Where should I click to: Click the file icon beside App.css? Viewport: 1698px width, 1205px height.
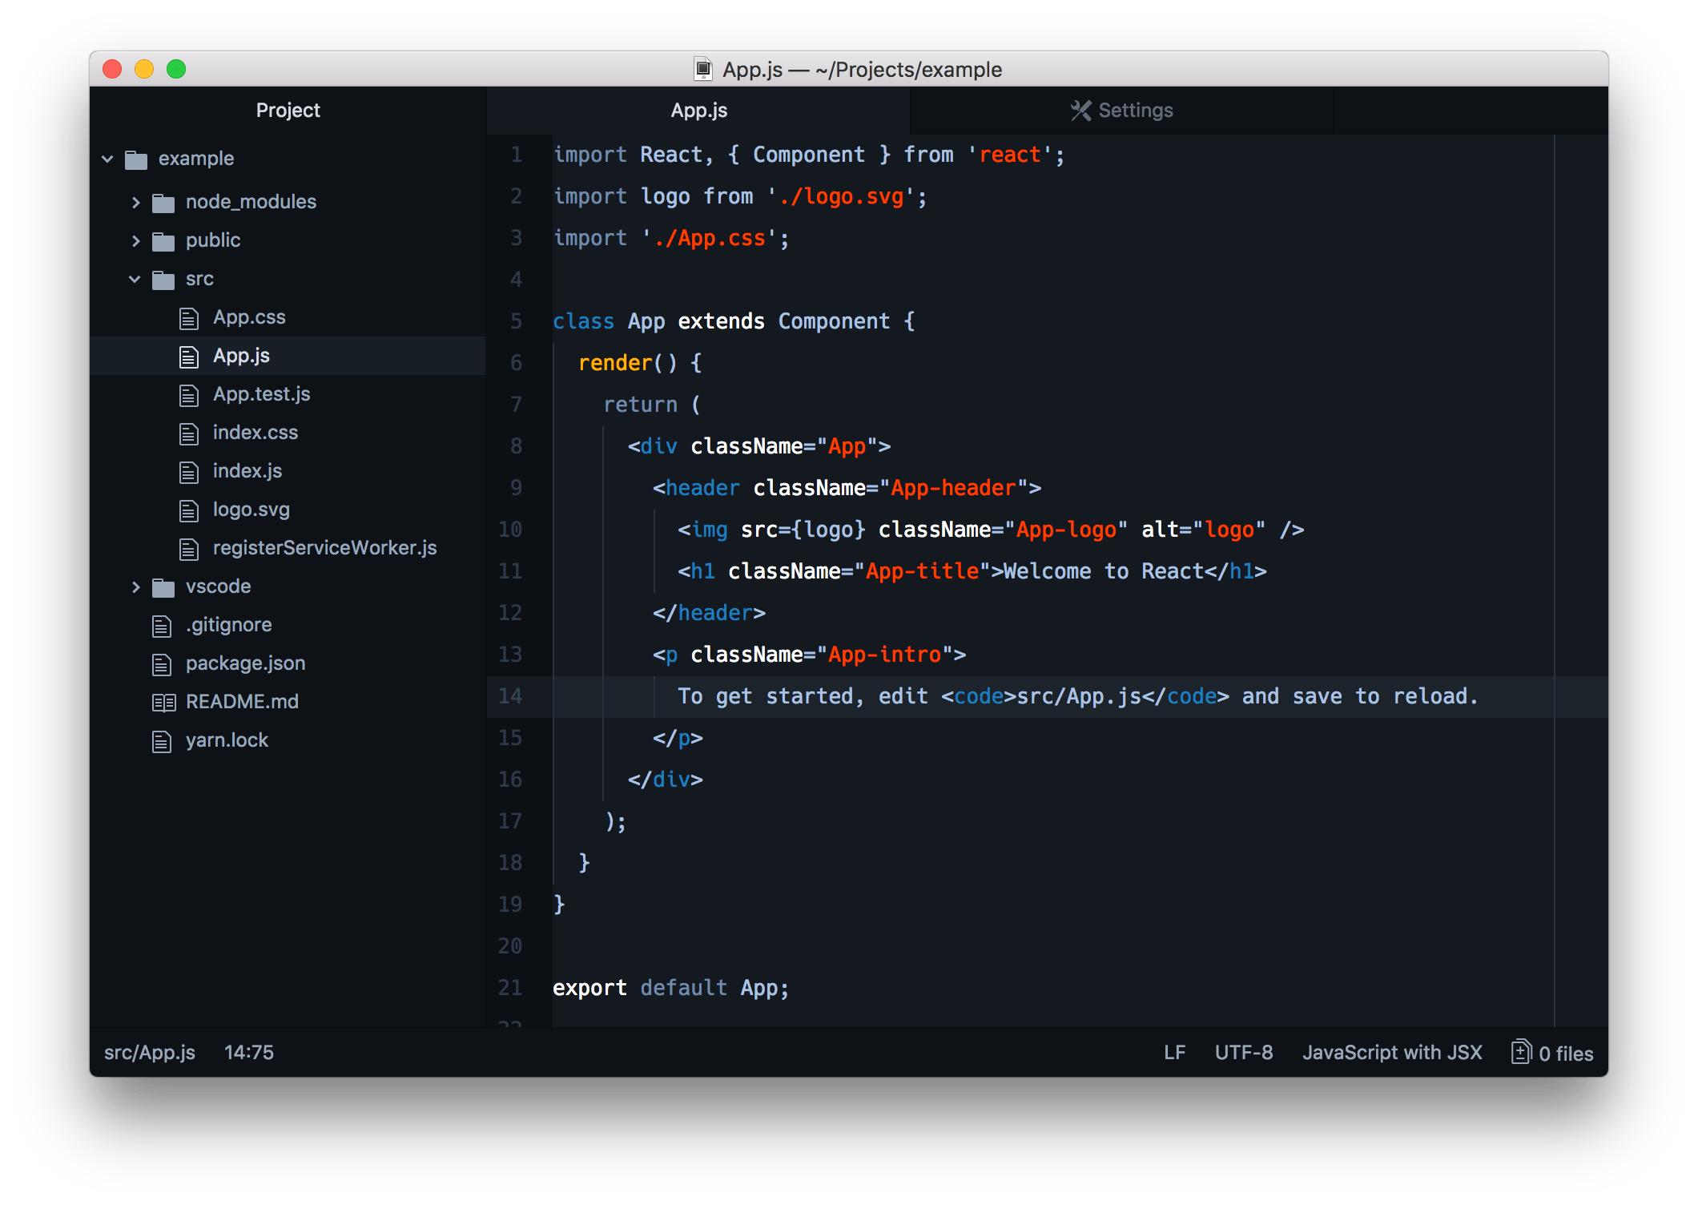191,317
